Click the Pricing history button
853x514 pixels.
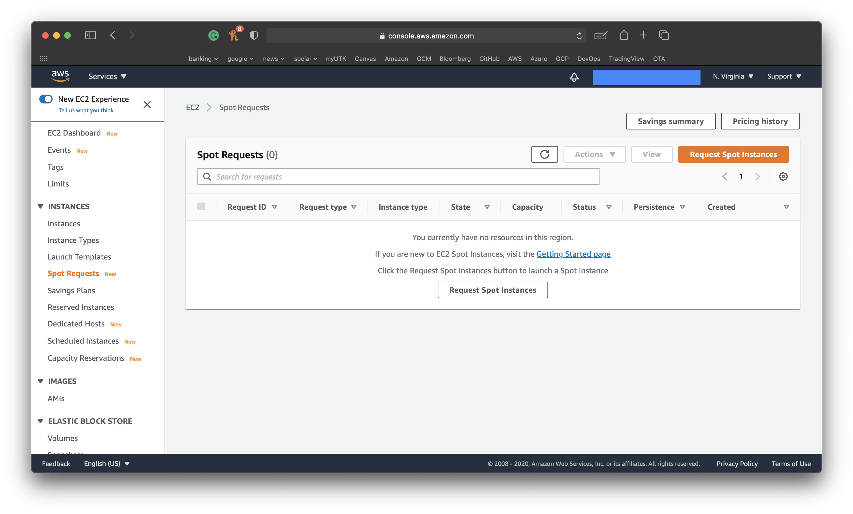click(760, 121)
